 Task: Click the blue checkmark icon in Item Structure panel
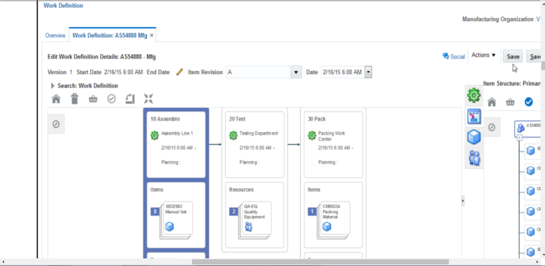[529, 102]
